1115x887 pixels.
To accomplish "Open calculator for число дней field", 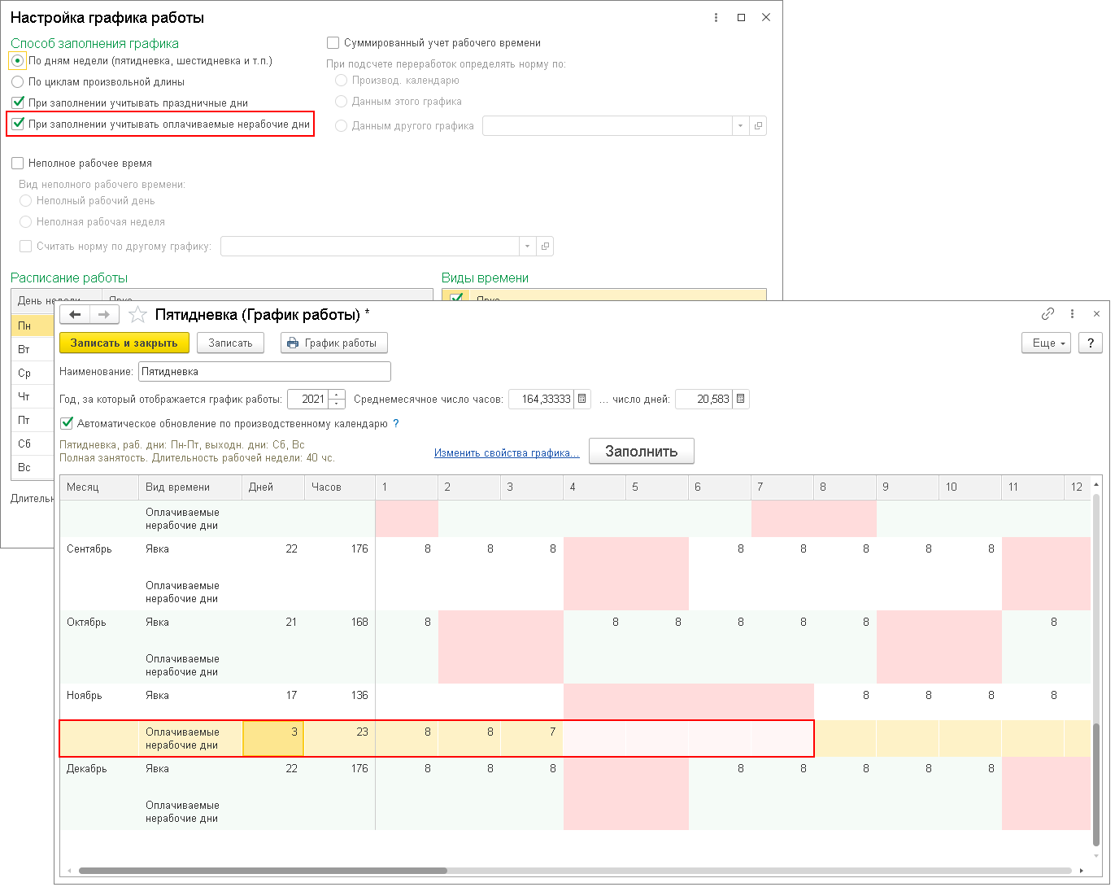I will pos(741,400).
